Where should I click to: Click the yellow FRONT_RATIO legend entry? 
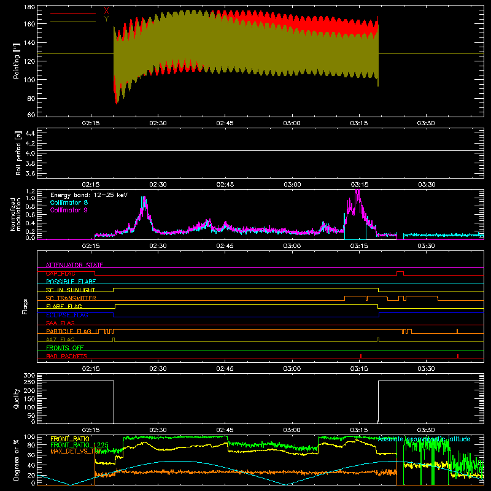70,439
